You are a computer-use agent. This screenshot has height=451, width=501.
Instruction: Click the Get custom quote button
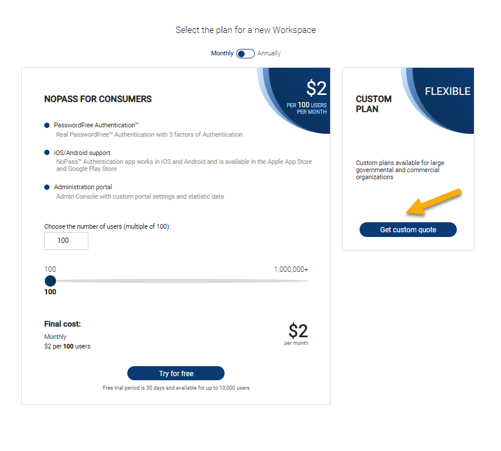[408, 230]
